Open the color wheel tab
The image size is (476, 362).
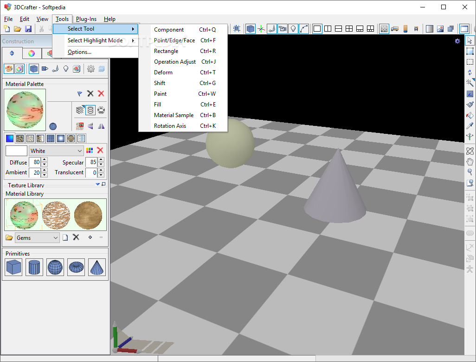32,53
